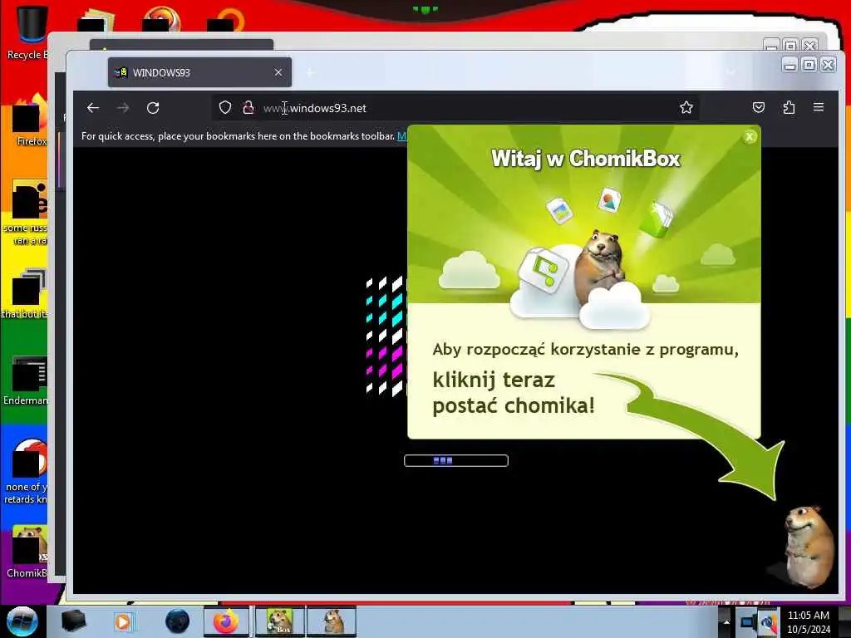
Task: Open the Save to Pocket icon
Action: tap(759, 107)
